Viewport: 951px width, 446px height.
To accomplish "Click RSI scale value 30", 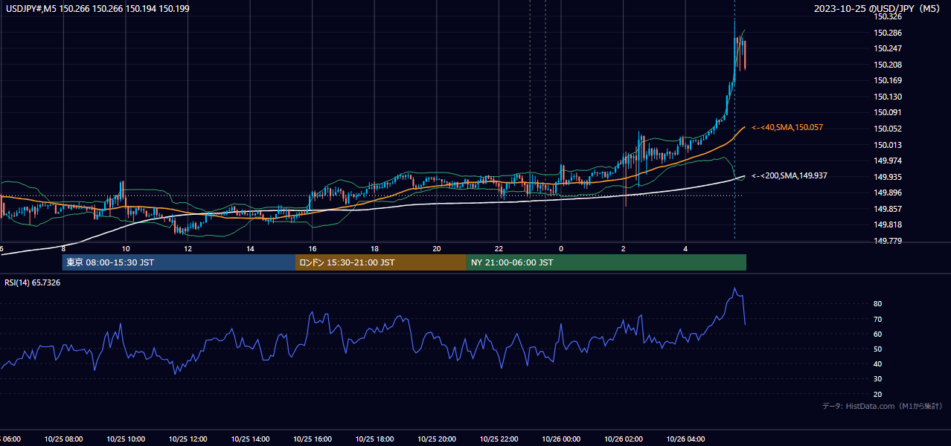I will pyautogui.click(x=878, y=378).
